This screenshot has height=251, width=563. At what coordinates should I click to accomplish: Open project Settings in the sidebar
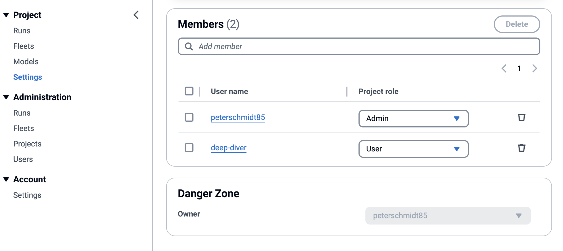[28, 77]
